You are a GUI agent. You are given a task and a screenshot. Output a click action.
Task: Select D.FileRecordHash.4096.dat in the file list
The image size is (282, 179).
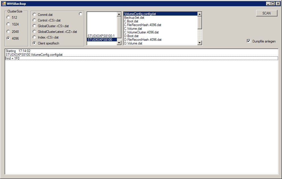[x=160, y=40]
